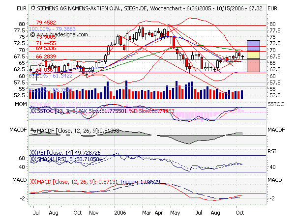Click the 60 label on RSI axis
The width and height of the screenshot is (295, 221).
point(22,158)
